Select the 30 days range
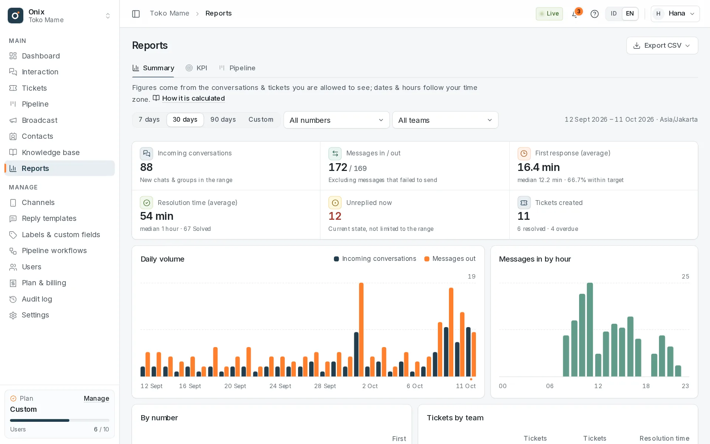Screen dimensions: 710x444 pos(185,120)
